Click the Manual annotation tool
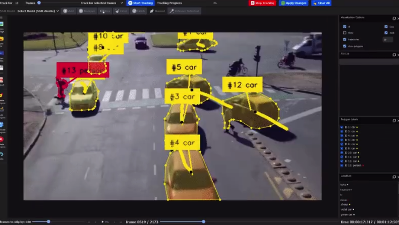The height and width of the screenshot is (225, 399). [157, 11]
